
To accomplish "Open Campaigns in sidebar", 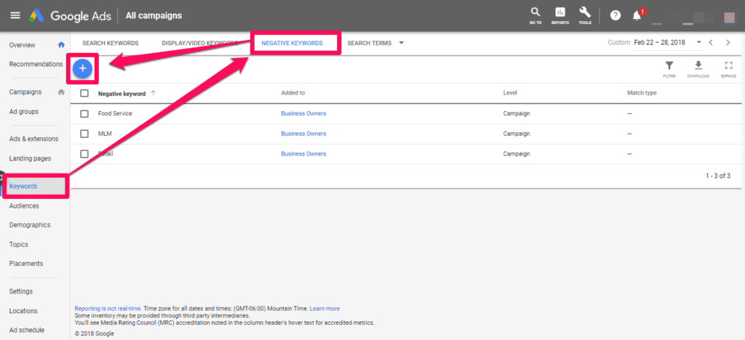I will pyautogui.click(x=25, y=92).
